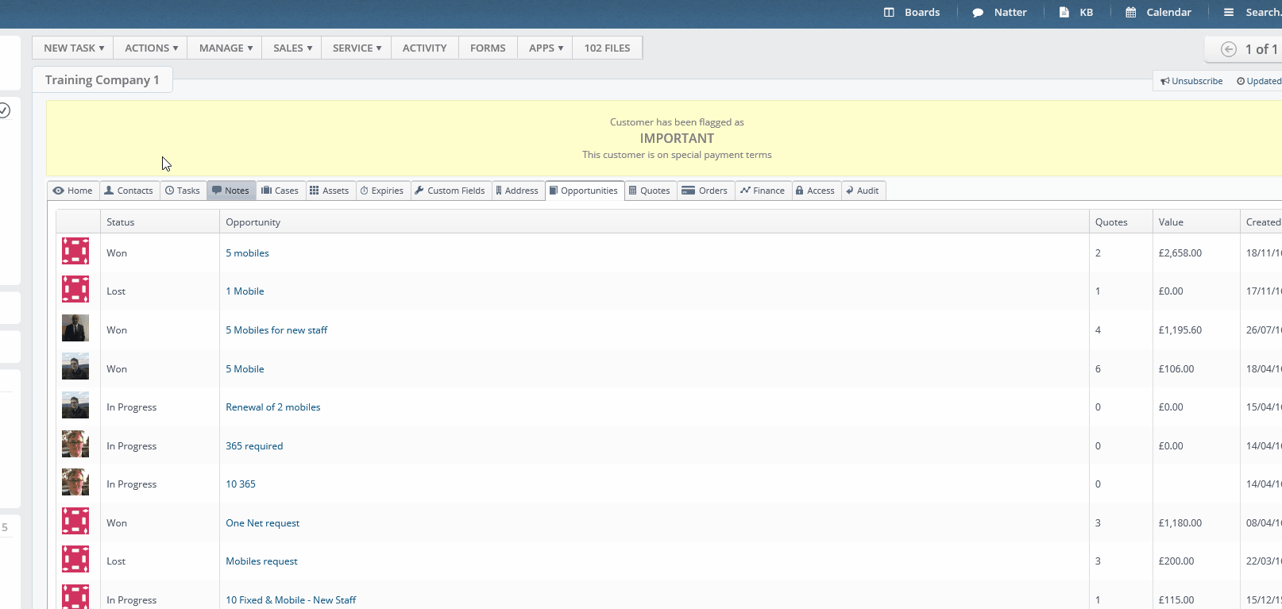The image size is (1282, 609).
Task: Open Natter chat in top bar
Action: [999, 12]
